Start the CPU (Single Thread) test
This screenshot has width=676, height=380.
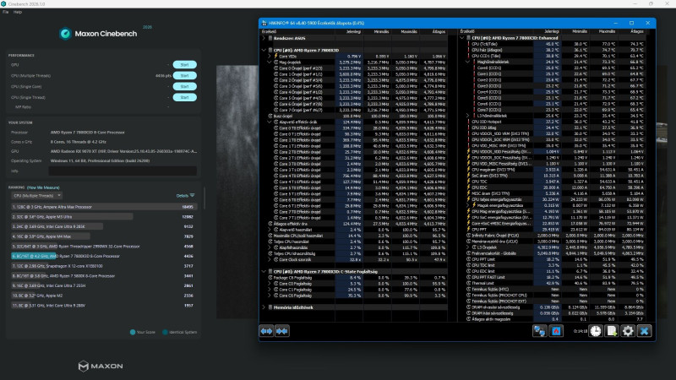tap(184, 97)
